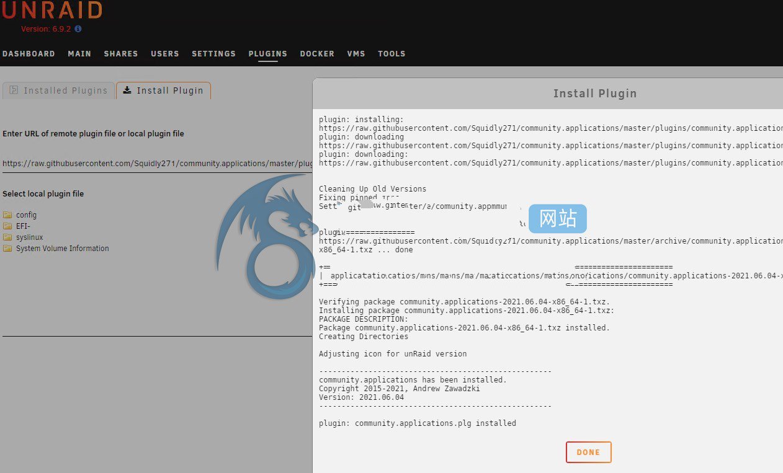Click the Install Plugin dialog title
Image resolution: width=783 pixels, height=473 pixels.
click(595, 94)
